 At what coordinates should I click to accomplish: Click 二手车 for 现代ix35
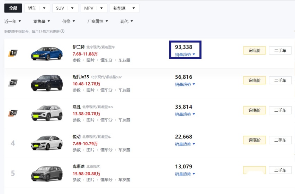tap(280, 80)
